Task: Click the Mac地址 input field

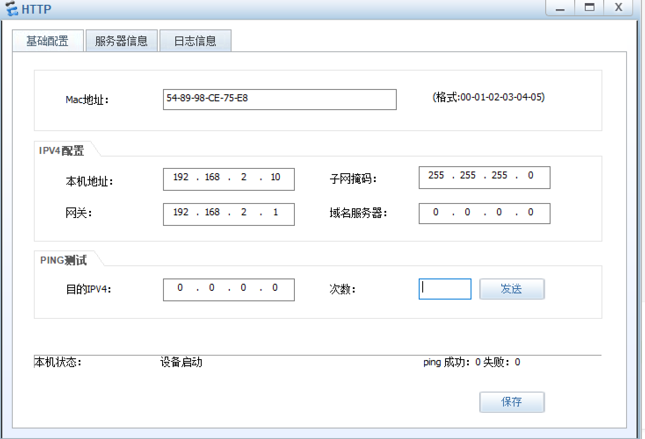Action: [280, 100]
